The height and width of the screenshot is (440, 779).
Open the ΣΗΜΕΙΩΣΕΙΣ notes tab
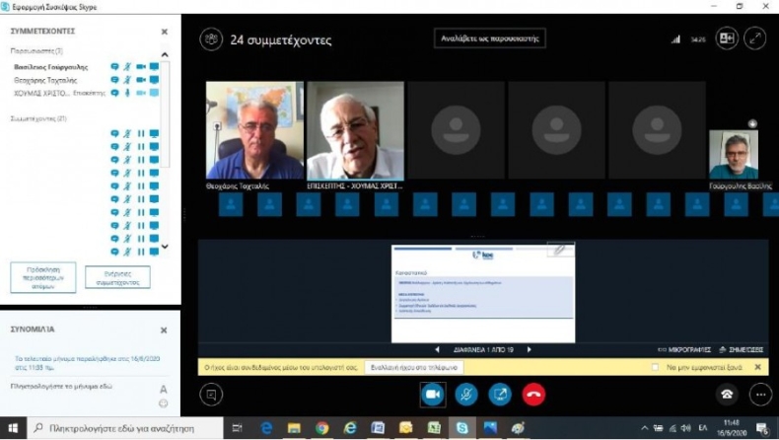(x=740, y=349)
